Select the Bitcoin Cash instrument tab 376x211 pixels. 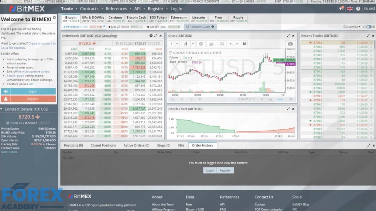pos(136,19)
